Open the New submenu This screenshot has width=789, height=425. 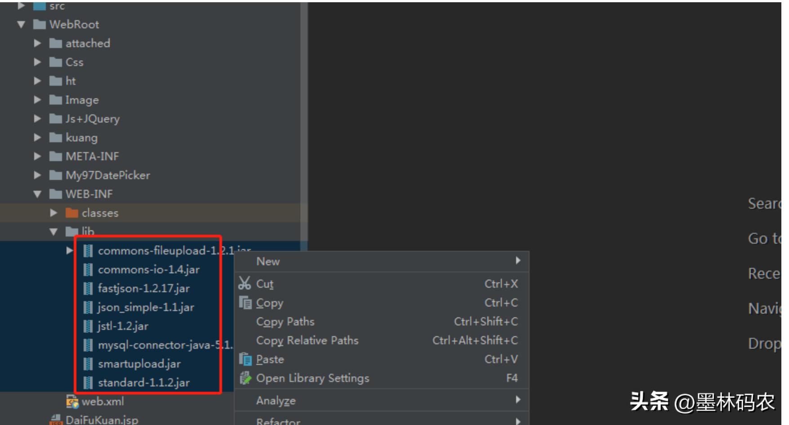click(x=382, y=261)
